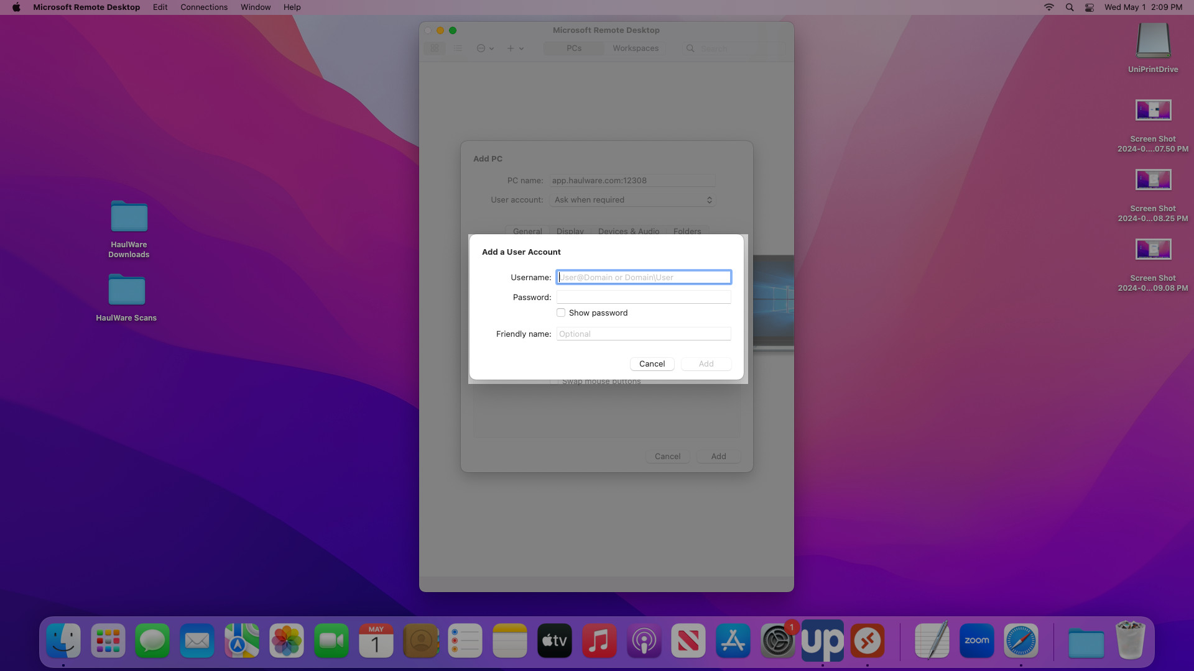1194x671 pixels.
Task: Open the plus add dropdown in toolbar
Action: 515,48
